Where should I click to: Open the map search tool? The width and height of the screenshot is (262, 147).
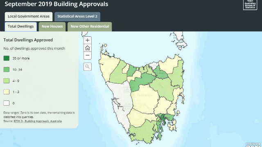[x=87, y=67]
